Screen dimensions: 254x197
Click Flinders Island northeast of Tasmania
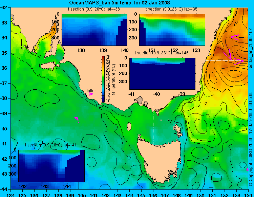(178, 129)
